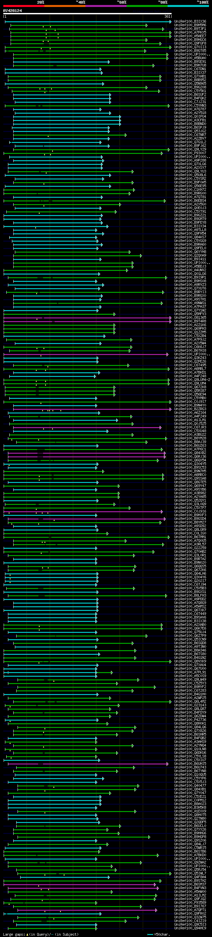
Task: Open hit UniRef100_C5YHN3
Action: coord(190,106)
